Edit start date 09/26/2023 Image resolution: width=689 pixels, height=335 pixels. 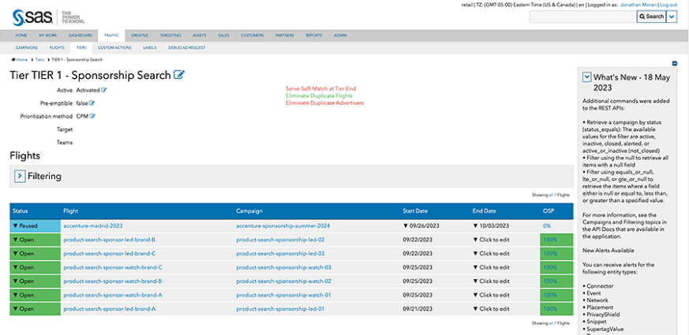click(x=421, y=226)
